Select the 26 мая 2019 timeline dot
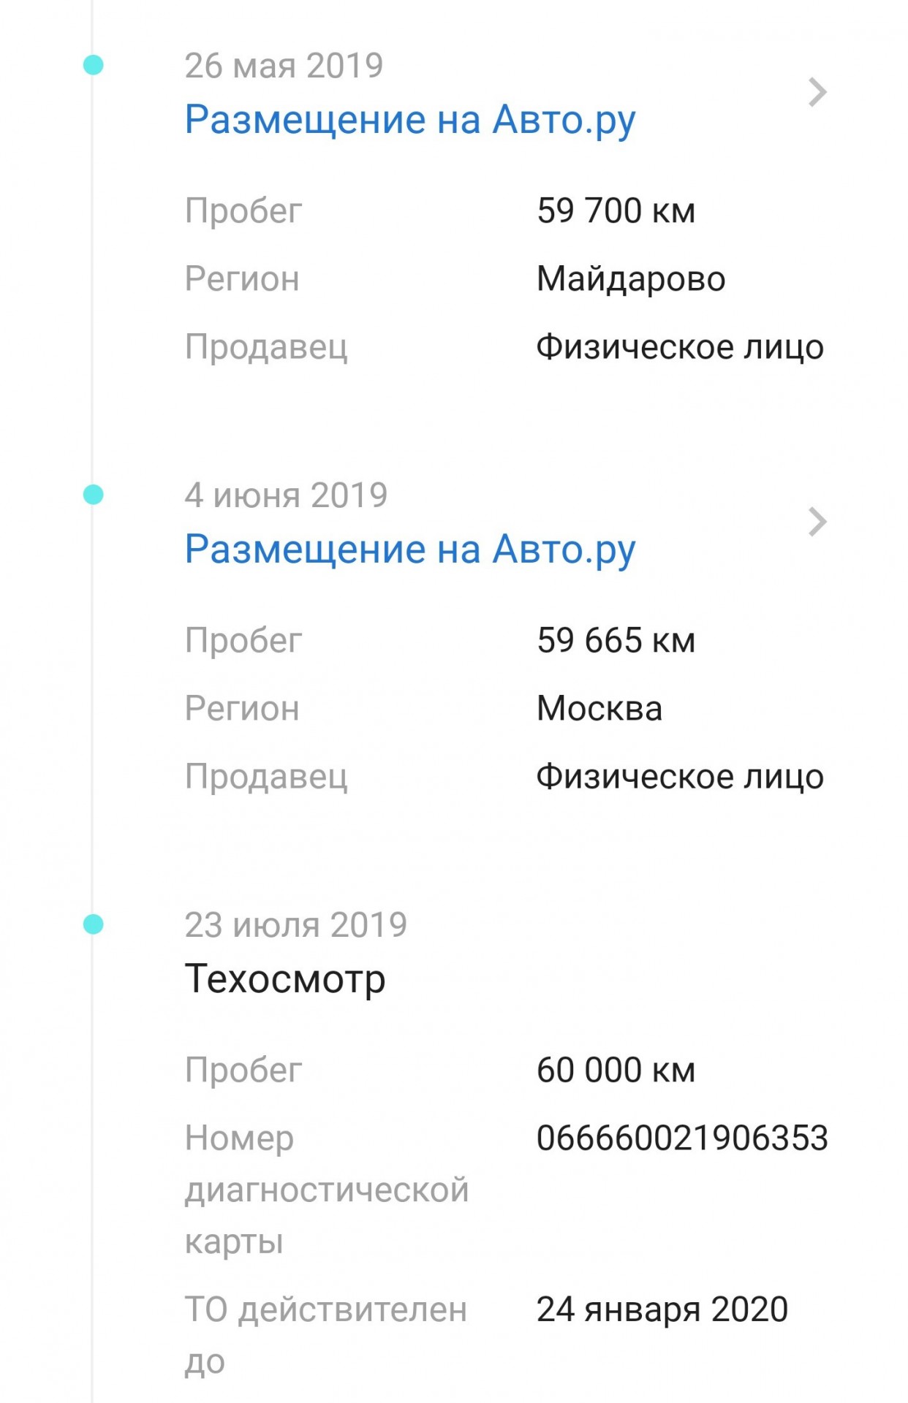Image resolution: width=908 pixels, height=1403 pixels. 93,65
